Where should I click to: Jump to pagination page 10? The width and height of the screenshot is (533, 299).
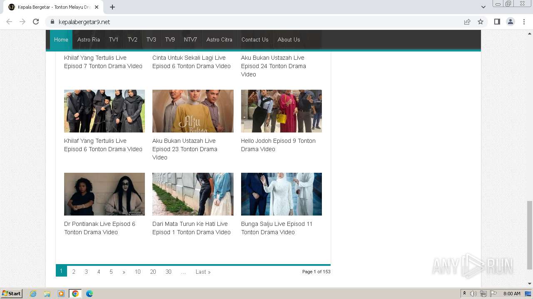click(x=137, y=272)
